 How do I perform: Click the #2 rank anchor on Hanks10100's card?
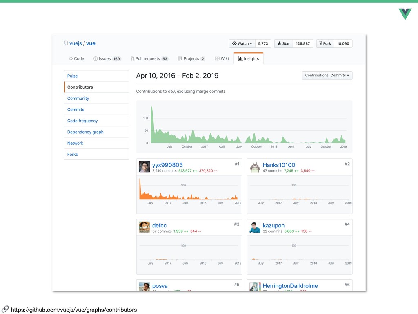coord(347,164)
